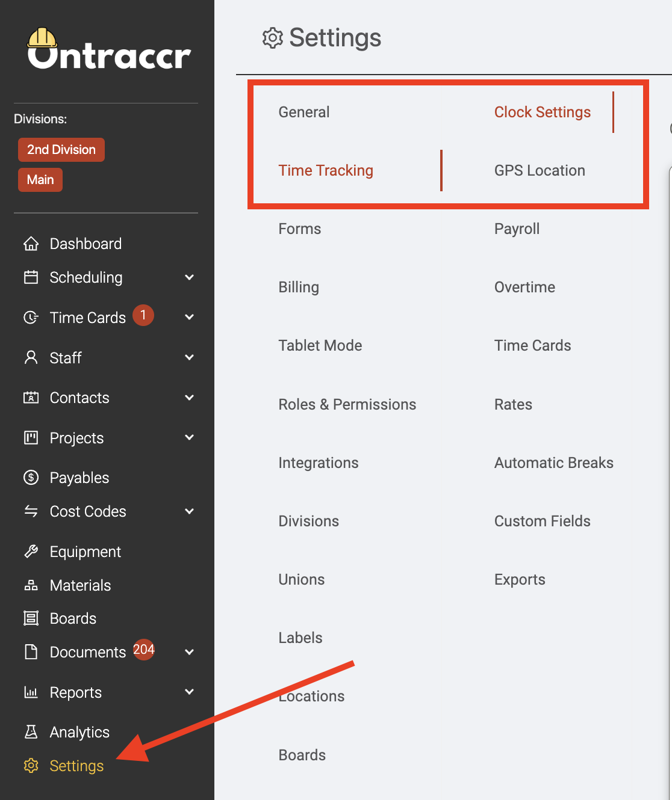
Task: Open Labels settings section
Action: 300,638
